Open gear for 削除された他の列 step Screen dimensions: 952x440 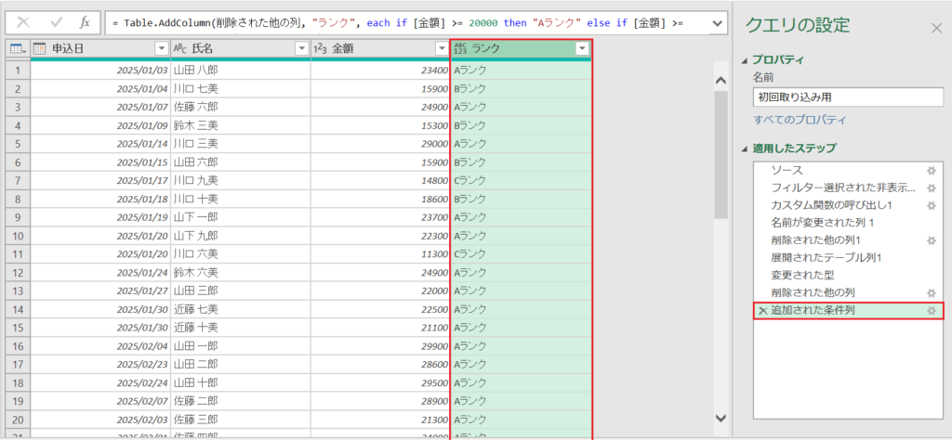(932, 292)
